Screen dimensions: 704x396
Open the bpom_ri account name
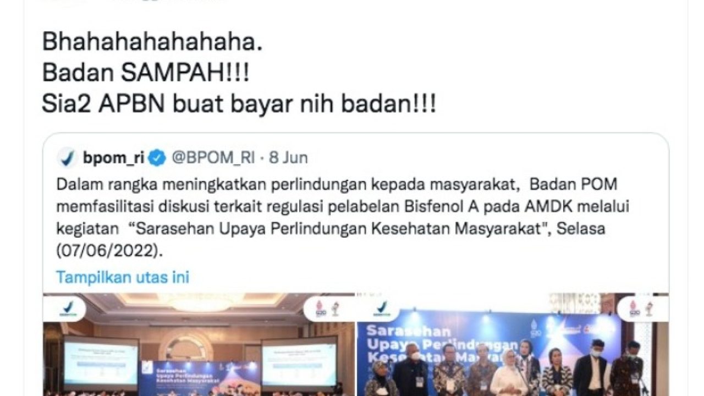point(113,158)
